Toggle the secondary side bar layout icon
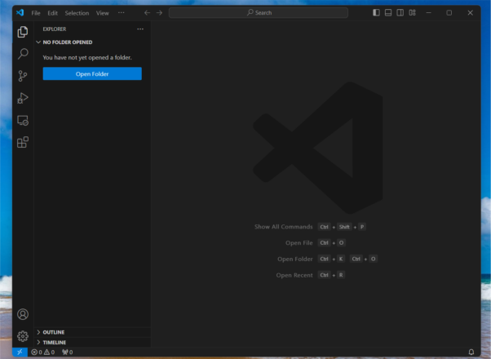Image resolution: width=491 pixels, height=359 pixels. (x=400, y=12)
